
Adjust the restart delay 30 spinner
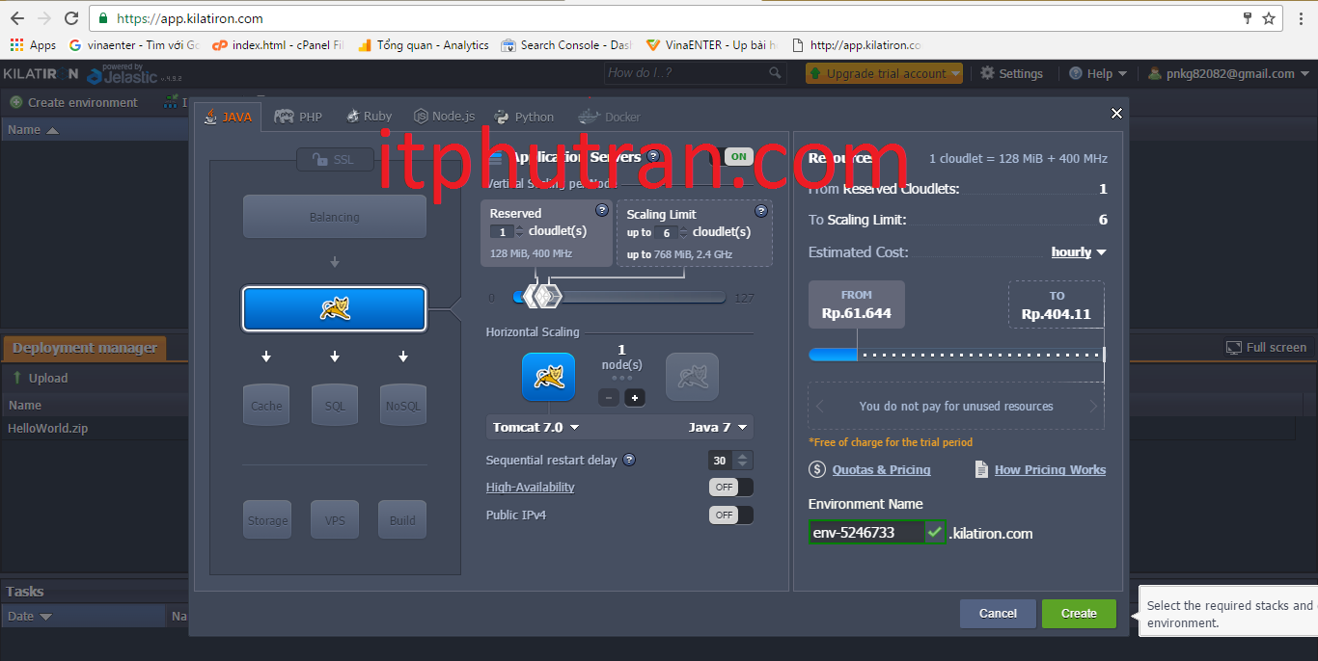pos(742,460)
